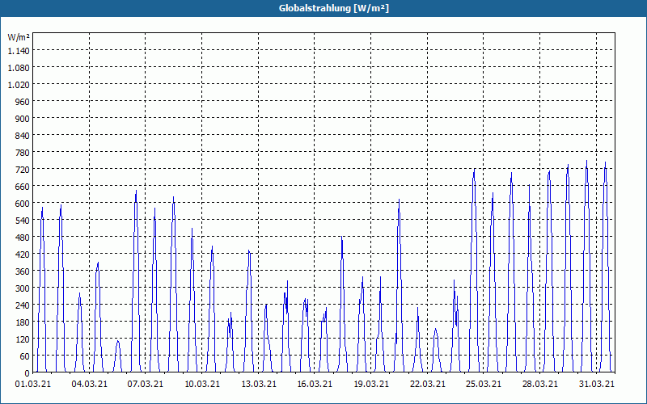Click the date label '16.03.21'

tap(315, 384)
